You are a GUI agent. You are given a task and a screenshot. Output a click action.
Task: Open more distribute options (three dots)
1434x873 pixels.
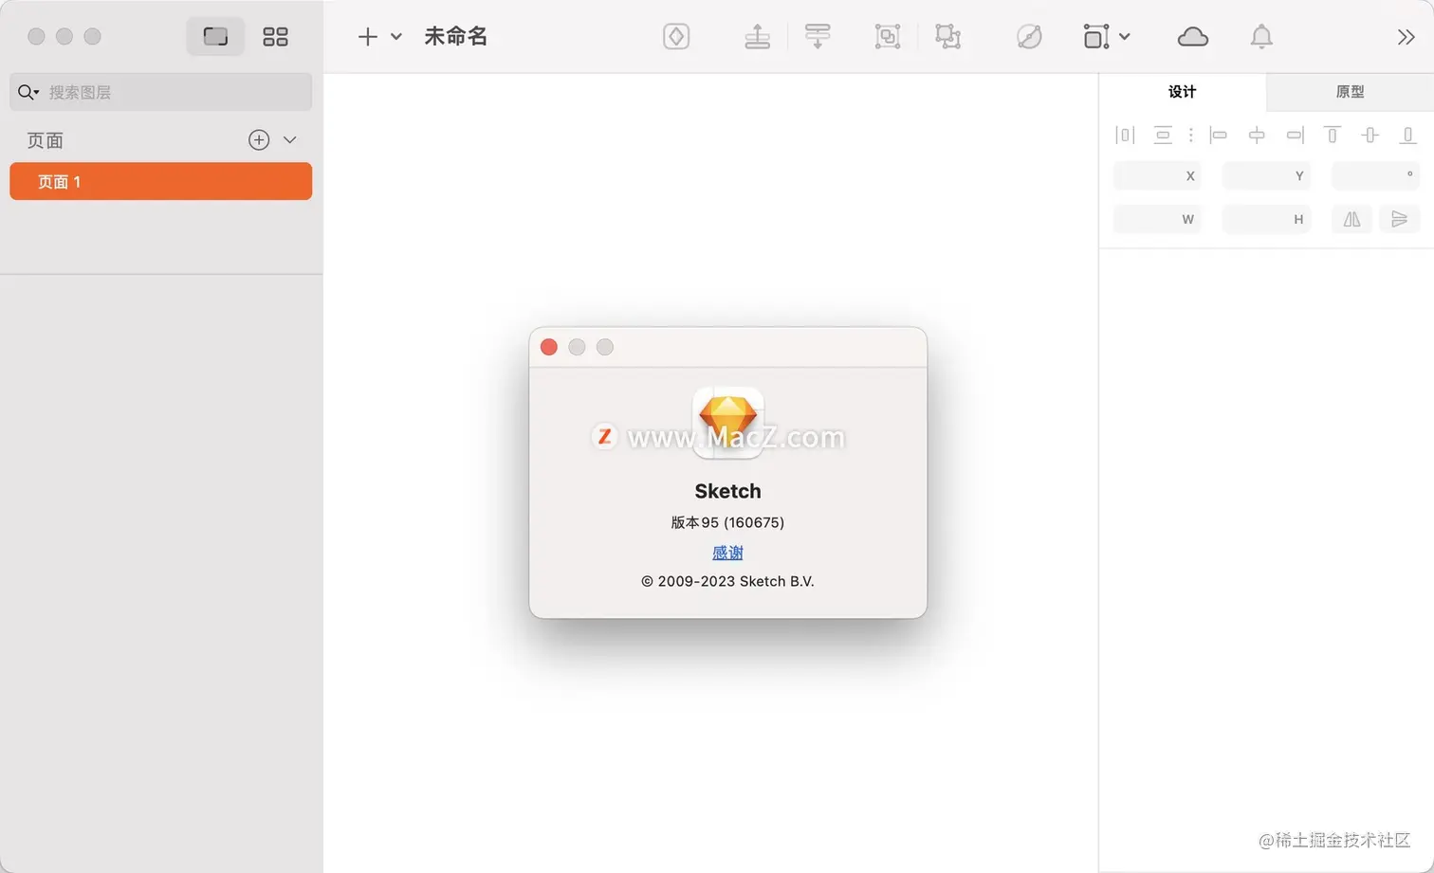1190,136
